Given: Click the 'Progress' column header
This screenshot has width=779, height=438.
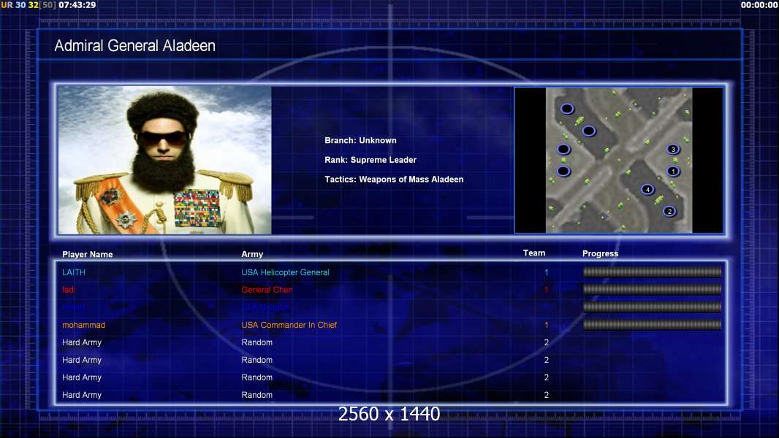Looking at the screenshot, I should [x=600, y=253].
